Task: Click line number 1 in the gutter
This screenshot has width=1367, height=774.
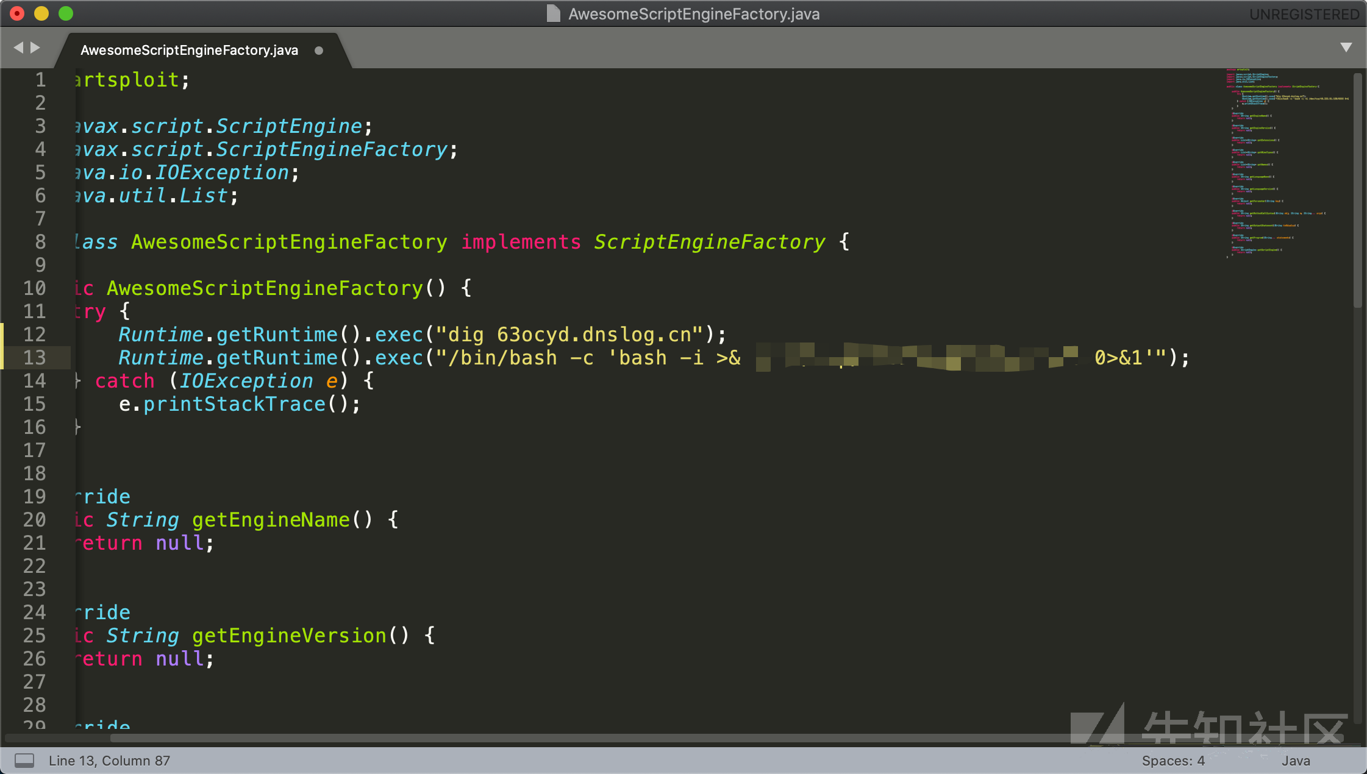Action: [x=40, y=80]
